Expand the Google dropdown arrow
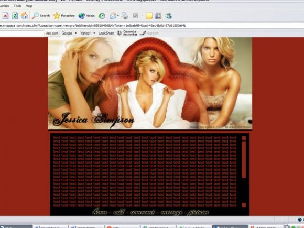304x228 pixels. click(76, 33)
